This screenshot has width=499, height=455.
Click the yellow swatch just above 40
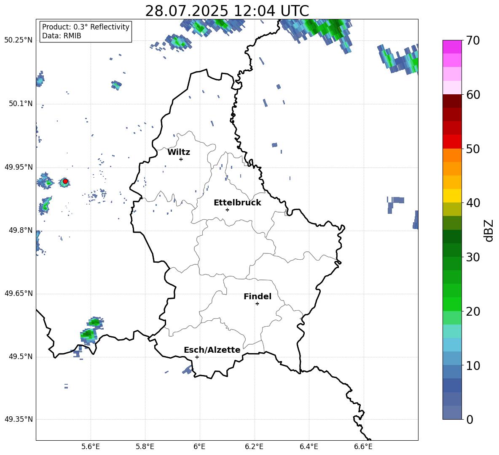[x=452, y=196]
